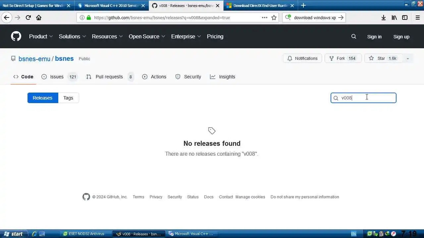Image resolution: width=424 pixels, height=238 pixels.
Task: Open the footer Docs link
Action: [x=209, y=197]
